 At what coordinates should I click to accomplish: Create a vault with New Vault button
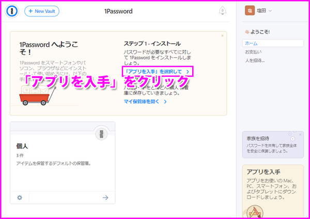tap(42, 11)
